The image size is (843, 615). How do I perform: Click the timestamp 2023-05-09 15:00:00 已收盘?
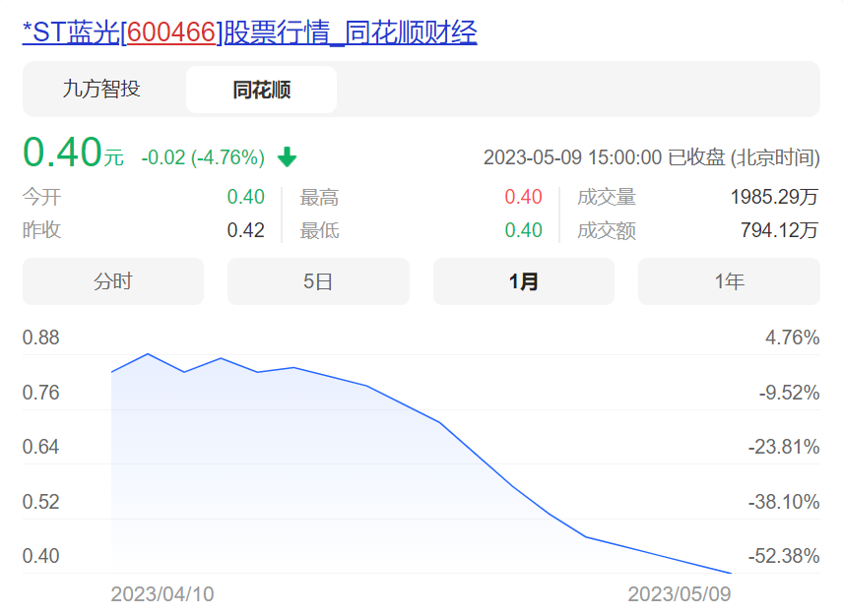pos(605,157)
